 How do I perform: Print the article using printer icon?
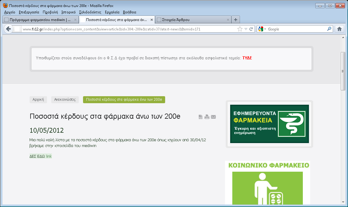point(207,117)
